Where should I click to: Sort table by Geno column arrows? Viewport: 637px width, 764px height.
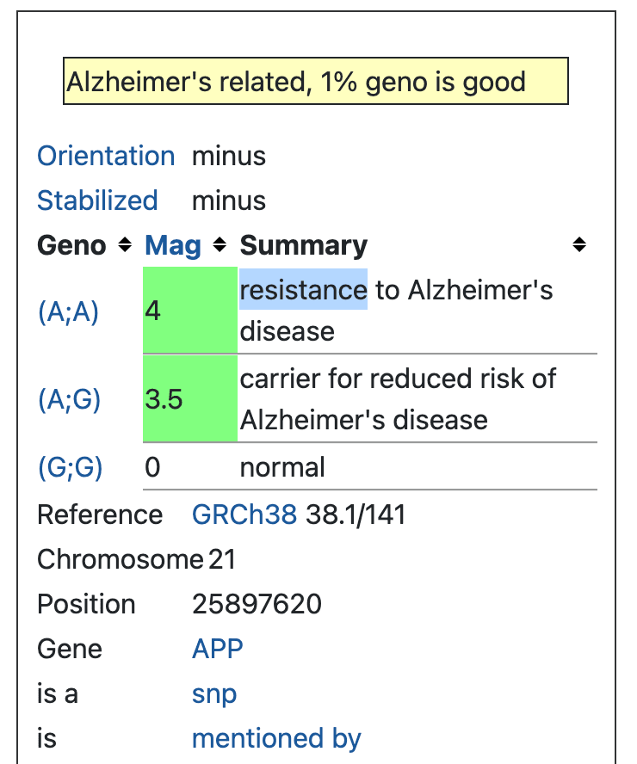(x=125, y=245)
